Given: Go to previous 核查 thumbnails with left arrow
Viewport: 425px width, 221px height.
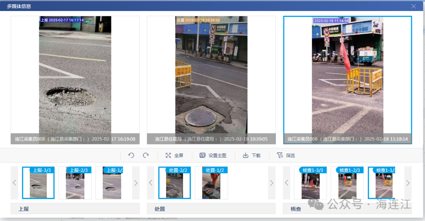Looking at the screenshot, I should [286, 183].
